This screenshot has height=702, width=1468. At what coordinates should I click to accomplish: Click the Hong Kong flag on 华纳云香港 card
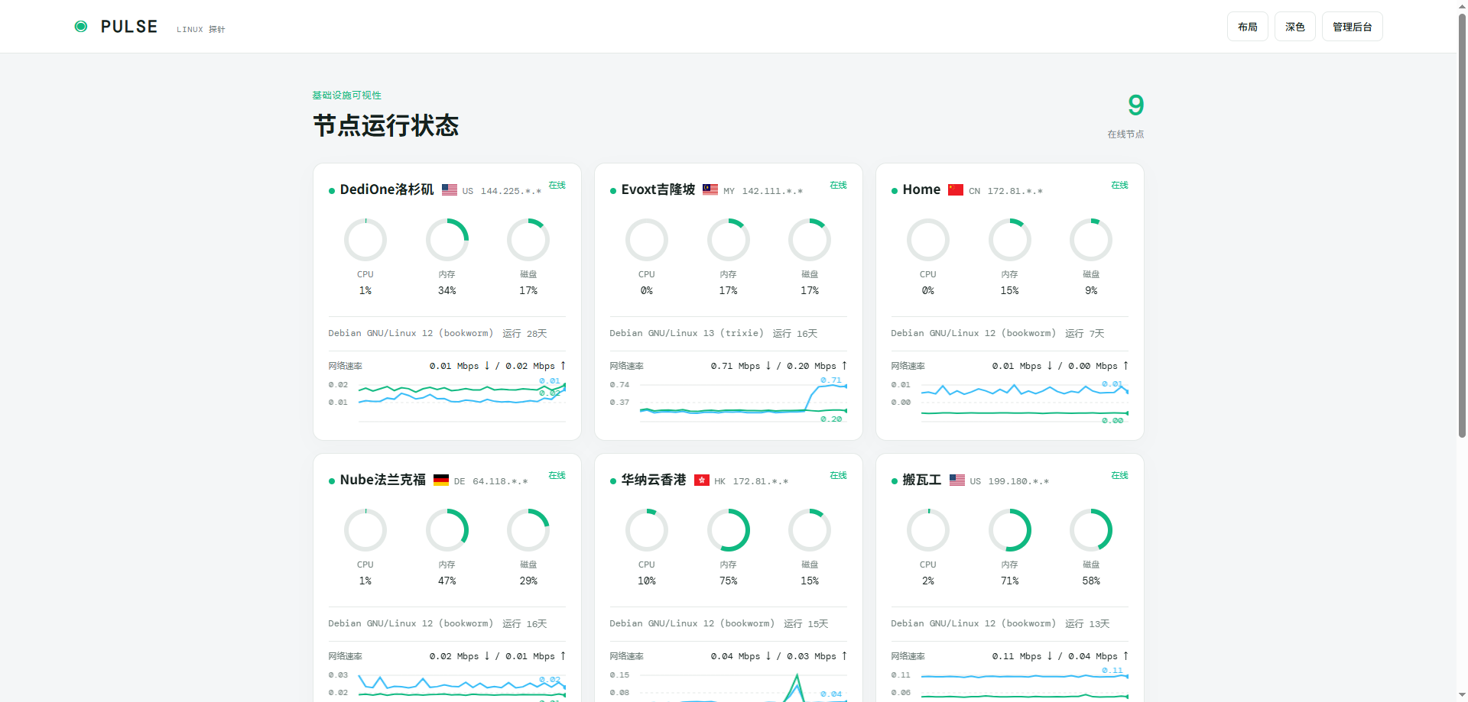pos(702,480)
